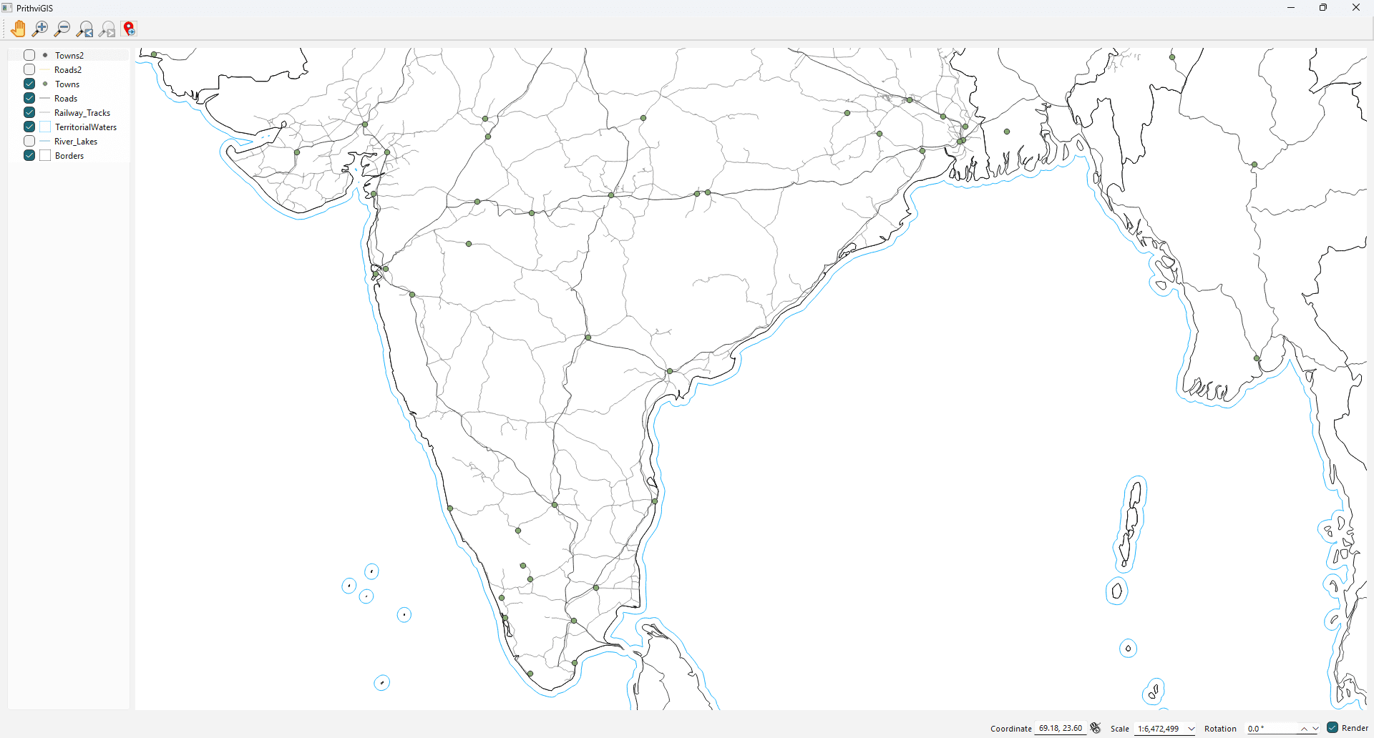1374x738 pixels.
Task: Toggle mouse display icon beside coordinate field
Action: click(x=1096, y=728)
